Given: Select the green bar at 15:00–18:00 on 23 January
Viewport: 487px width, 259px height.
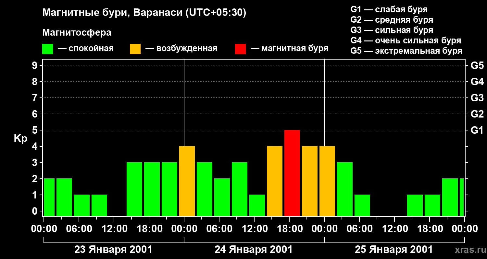Looking at the screenshot, I should (134, 189).
